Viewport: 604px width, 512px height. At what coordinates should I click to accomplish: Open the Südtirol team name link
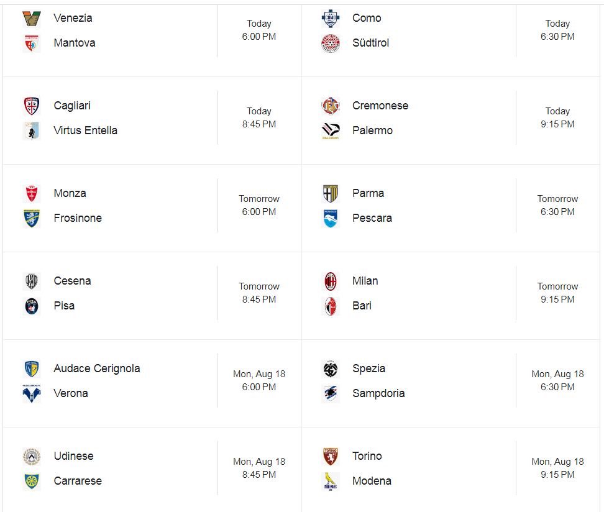click(x=370, y=43)
